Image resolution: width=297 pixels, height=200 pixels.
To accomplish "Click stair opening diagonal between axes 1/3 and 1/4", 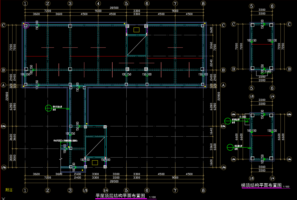I will click(x=95, y=147).
